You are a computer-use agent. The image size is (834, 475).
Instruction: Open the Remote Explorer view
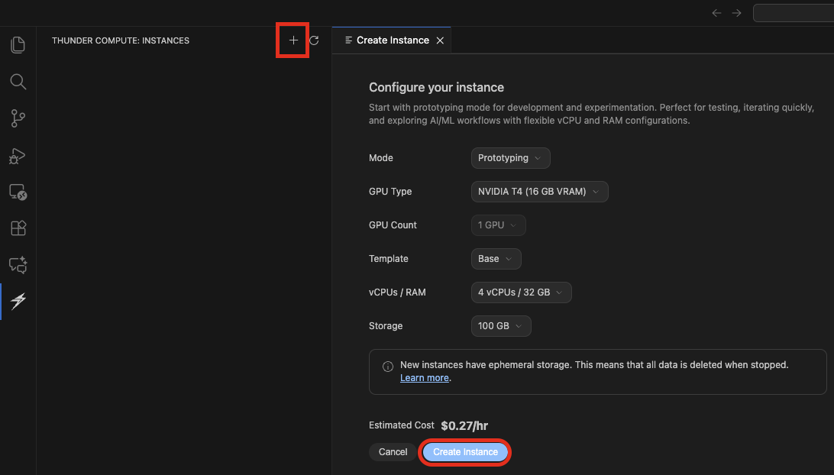point(17,192)
